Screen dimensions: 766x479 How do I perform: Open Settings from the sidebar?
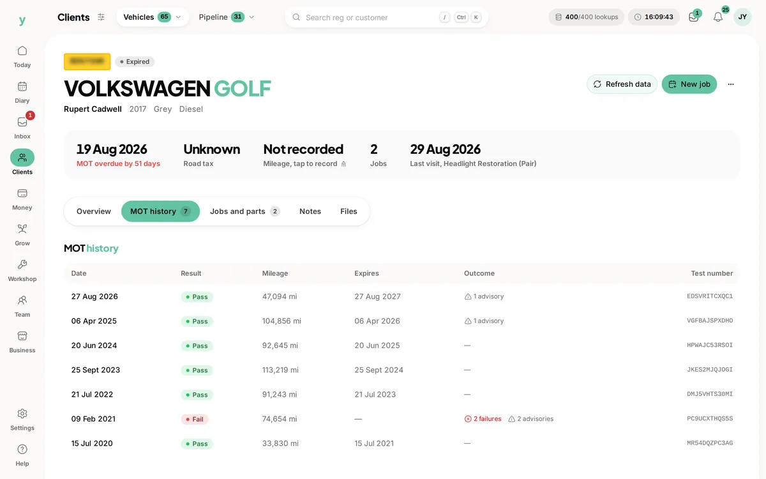tap(22, 420)
